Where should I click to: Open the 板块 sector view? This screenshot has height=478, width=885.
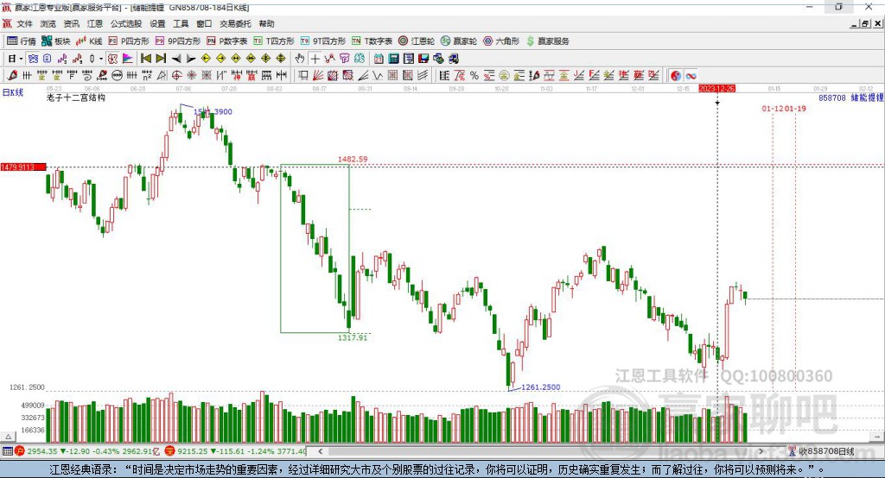point(56,41)
